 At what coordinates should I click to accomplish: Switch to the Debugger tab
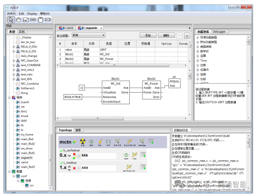[219, 32]
